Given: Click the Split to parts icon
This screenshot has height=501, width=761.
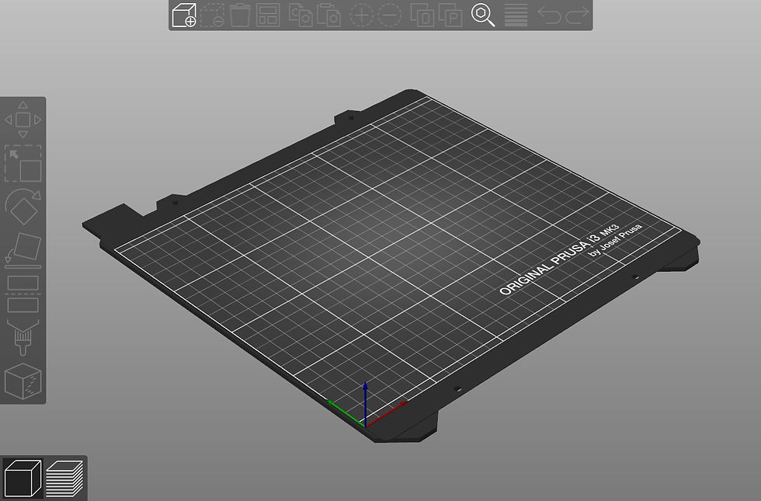Looking at the screenshot, I should [450, 15].
